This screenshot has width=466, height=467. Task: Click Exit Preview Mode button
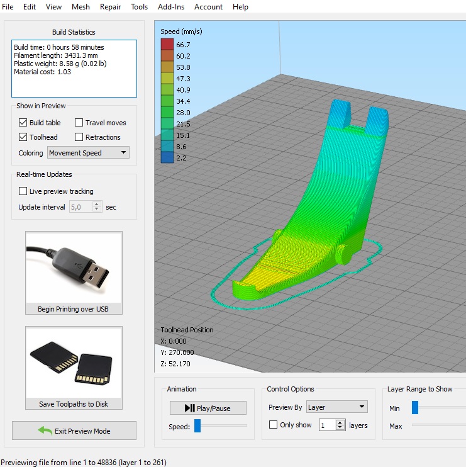[x=74, y=430]
